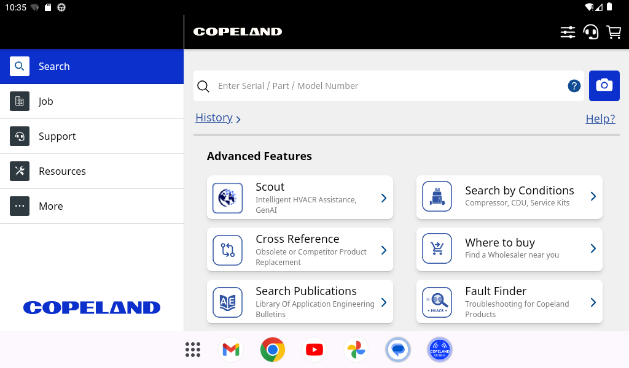Click the Search magnifier icon in sidebar
The image size is (629, 368).
pos(20,66)
